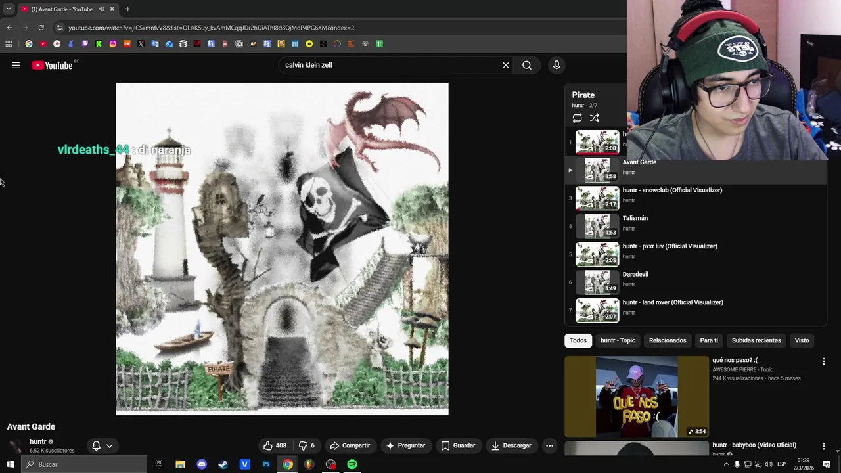Image resolution: width=841 pixels, height=473 pixels.
Task: Toggle loop for the Pirate playlist
Action: [x=577, y=118]
